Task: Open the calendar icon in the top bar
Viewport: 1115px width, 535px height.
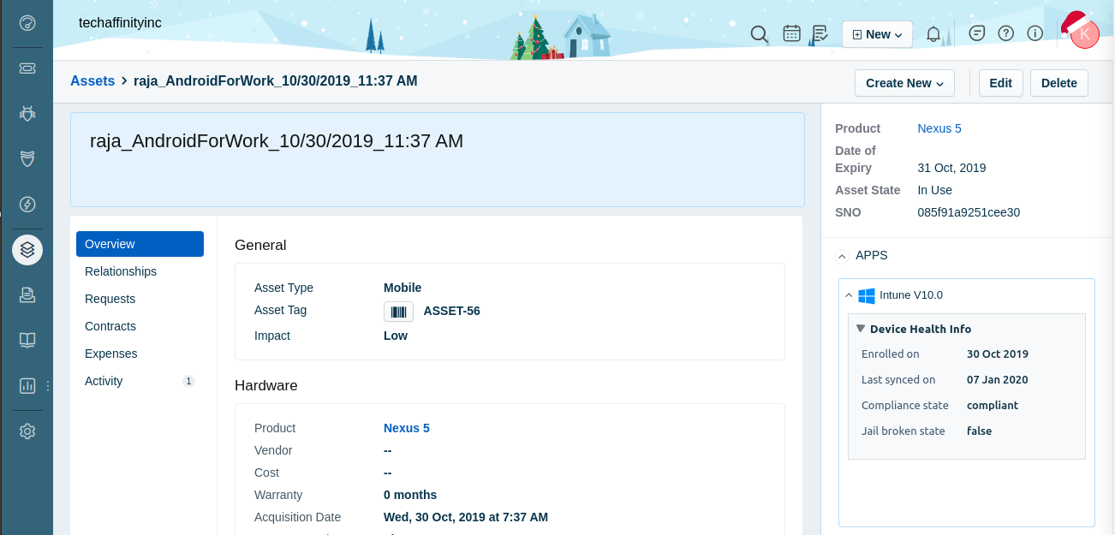Action: pos(790,34)
